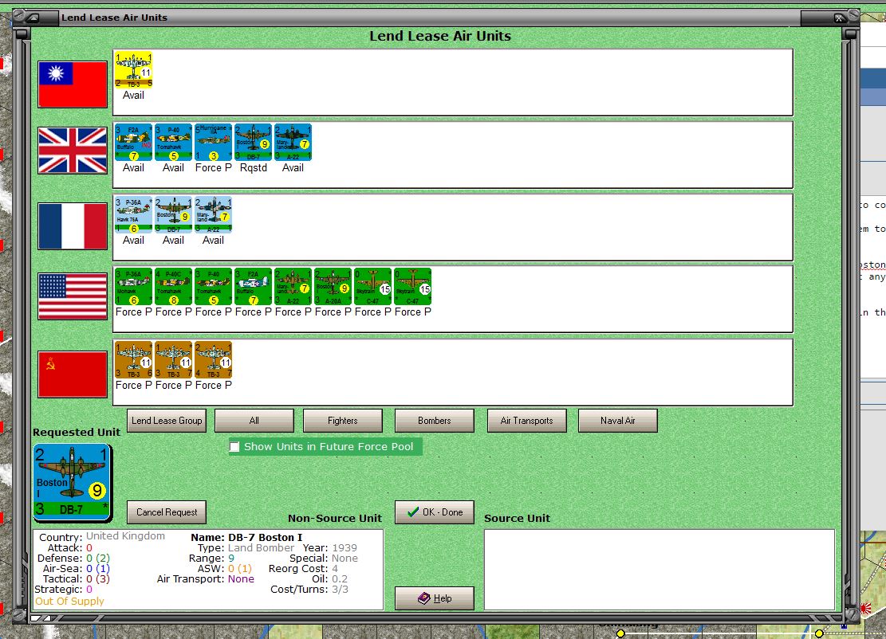Select USA A-22 Maryland bomber unit
The height and width of the screenshot is (639, 886).
coord(293,287)
